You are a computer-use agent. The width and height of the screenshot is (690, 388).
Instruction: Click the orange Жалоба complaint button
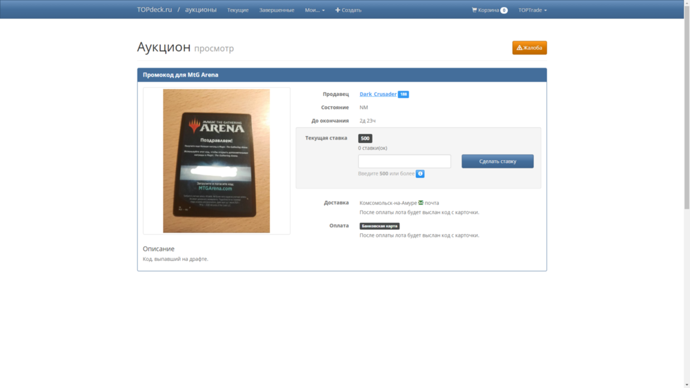(529, 48)
